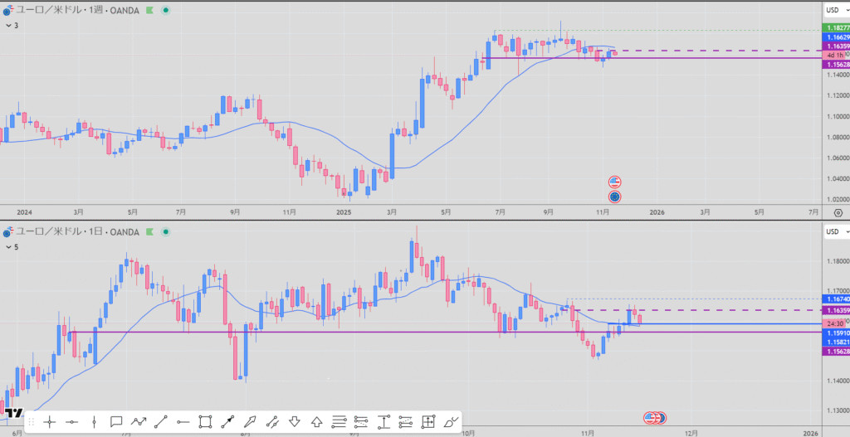Choose the parallel channel drawing tool

[x=272, y=422]
